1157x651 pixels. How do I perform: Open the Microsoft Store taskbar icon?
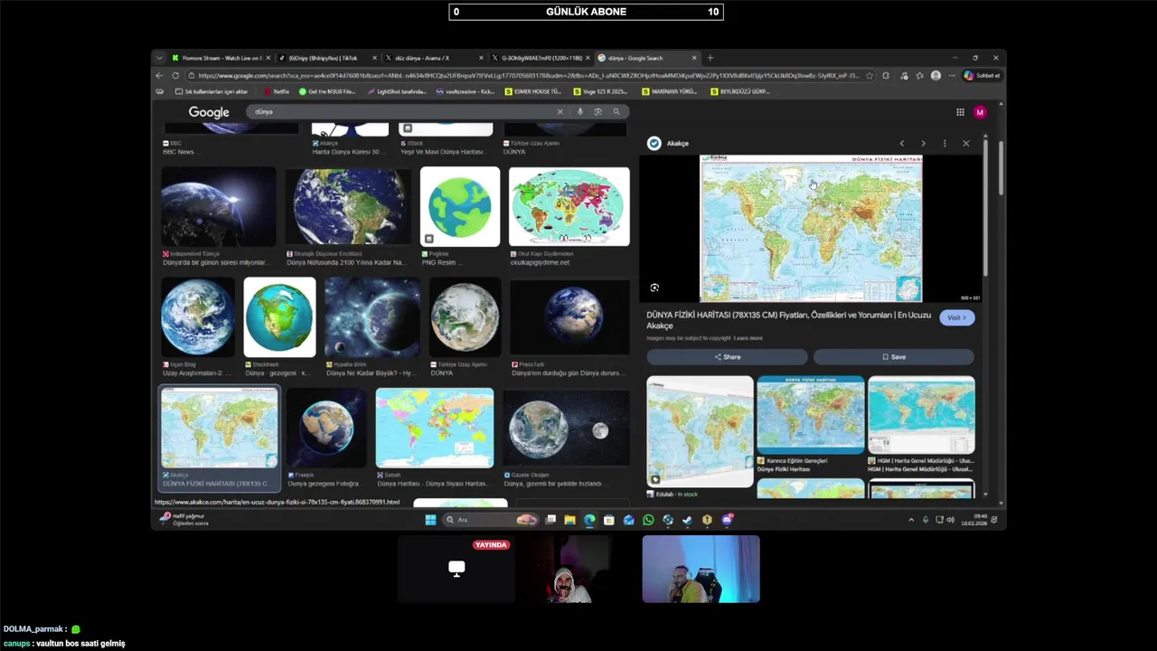[x=609, y=520]
